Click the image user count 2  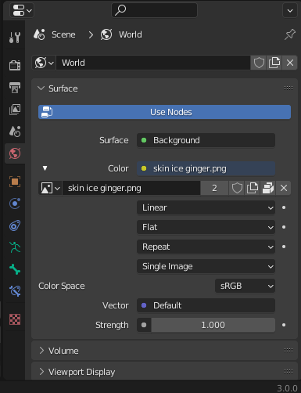pos(214,188)
